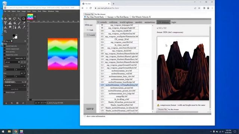Click the foreground black color swatch
The image size is (239, 134).
[14, 35]
